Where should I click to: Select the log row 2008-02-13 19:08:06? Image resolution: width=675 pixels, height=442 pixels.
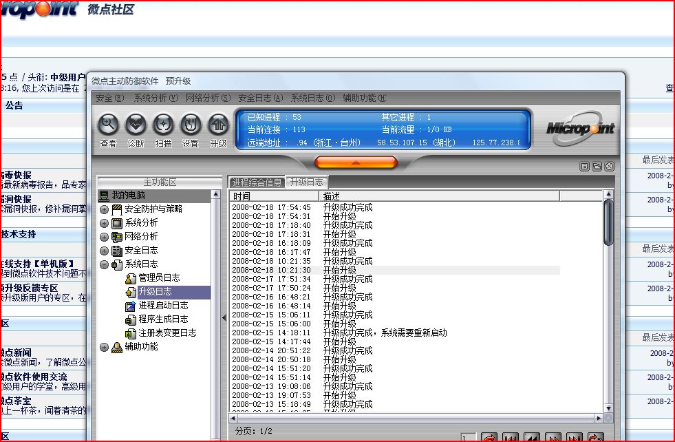395,386
